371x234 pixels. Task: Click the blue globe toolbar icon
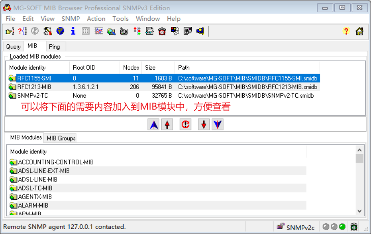point(60,31)
